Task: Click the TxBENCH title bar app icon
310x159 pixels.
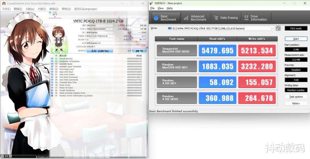Action: pos(151,3)
